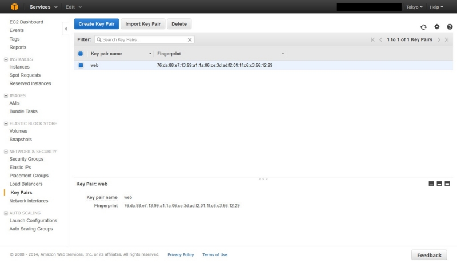The height and width of the screenshot is (263, 457).
Task: Select the web key pair row name
Action: click(94, 65)
